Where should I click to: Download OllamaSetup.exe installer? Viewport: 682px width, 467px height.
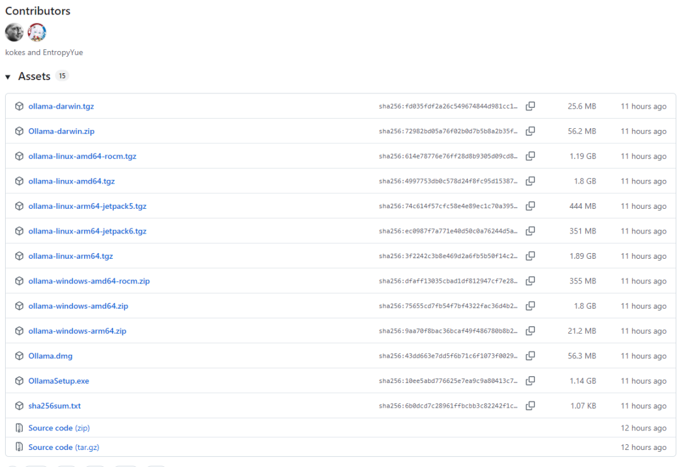pos(59,381)
